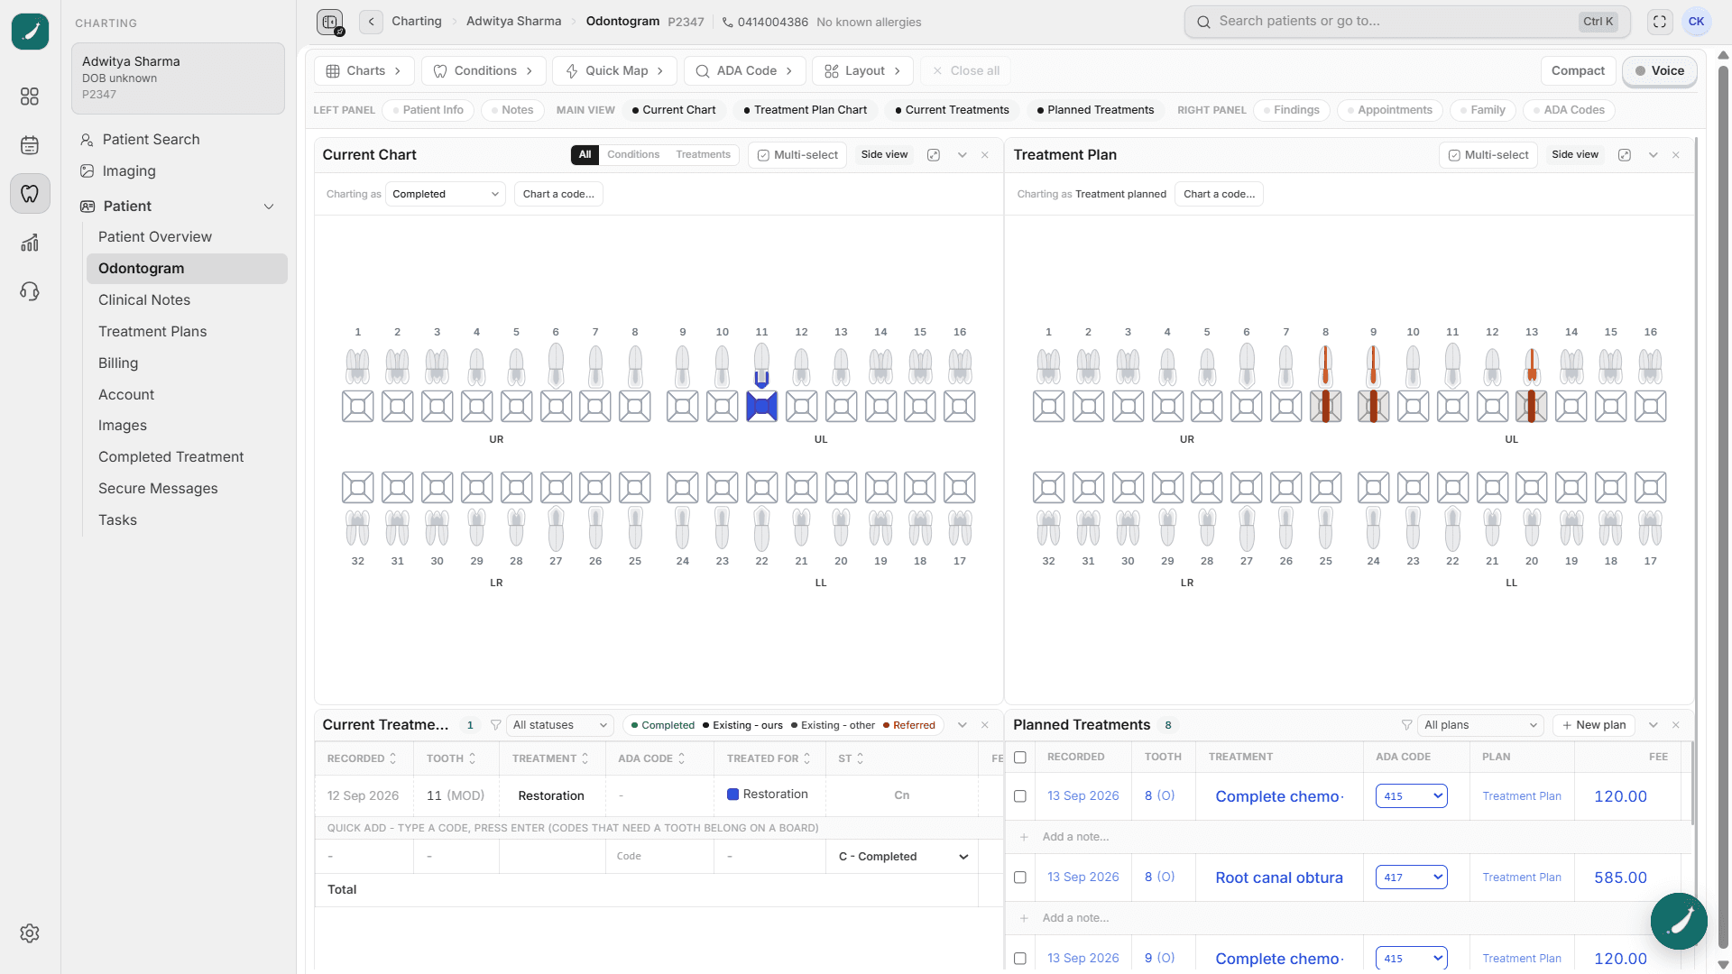
Task: Check the 8 (O) Complete chemo row checkbox
Action: 1020,796
